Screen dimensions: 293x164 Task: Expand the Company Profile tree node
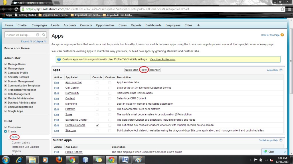click(x=5, y=73)
